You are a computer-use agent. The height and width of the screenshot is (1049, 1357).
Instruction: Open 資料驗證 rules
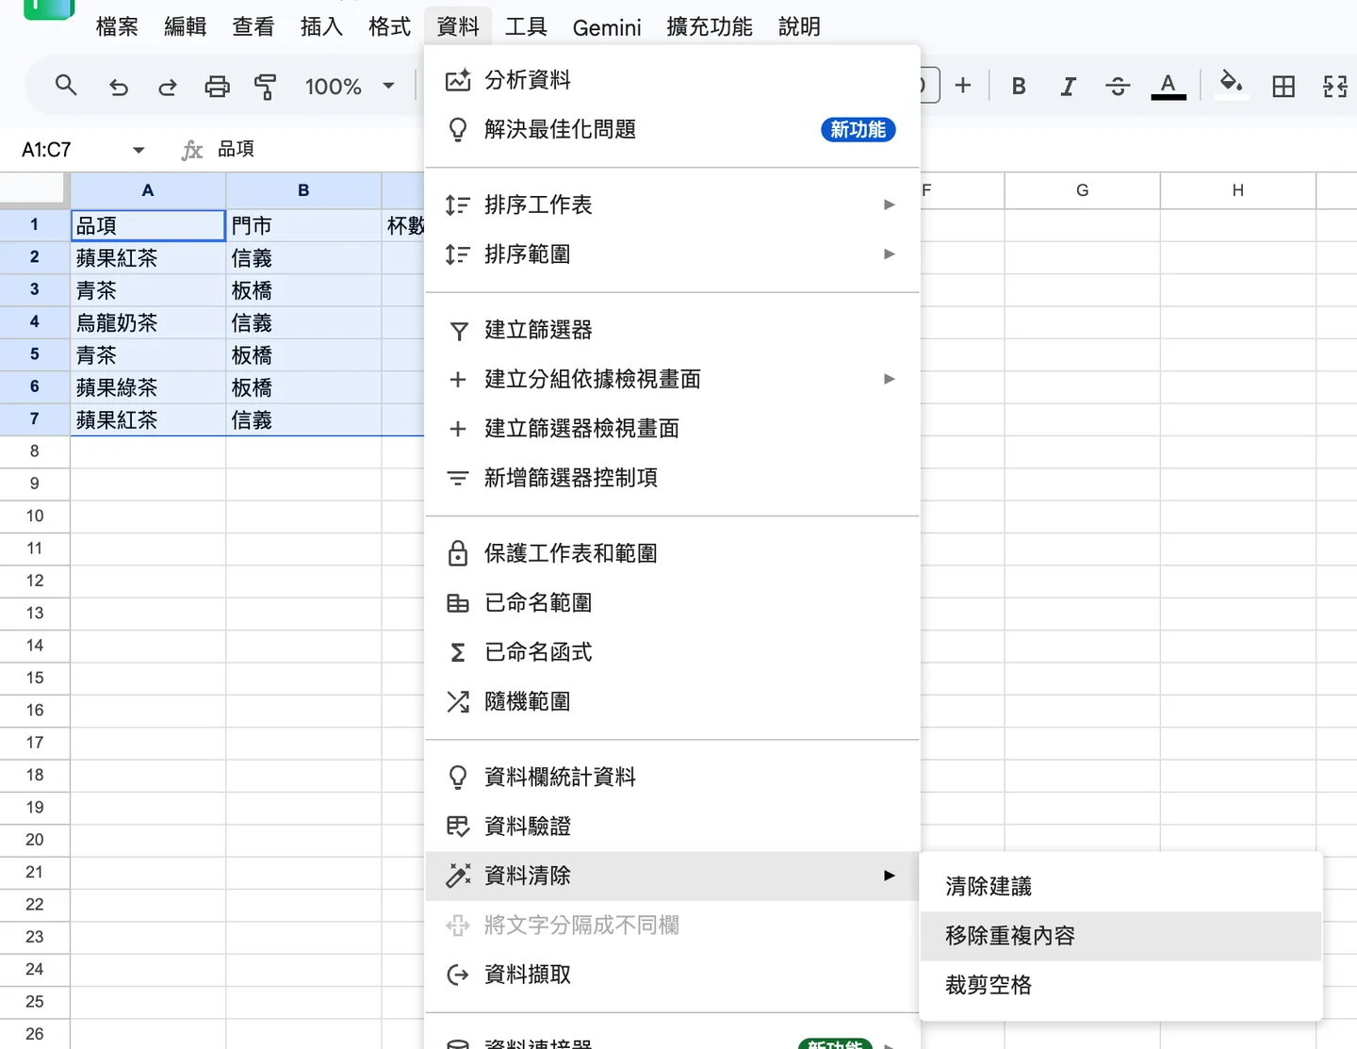pos(672,827)
